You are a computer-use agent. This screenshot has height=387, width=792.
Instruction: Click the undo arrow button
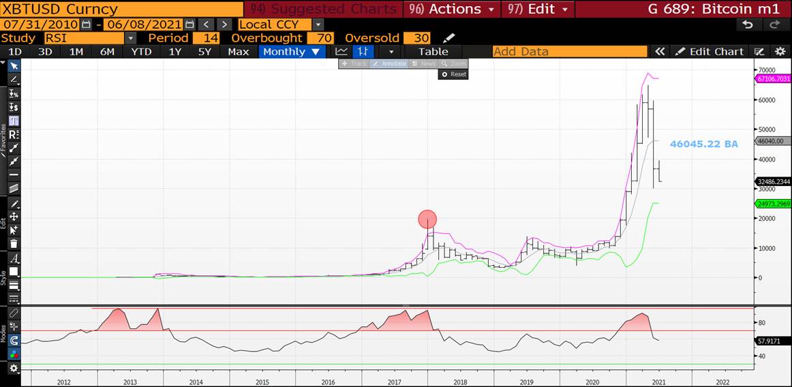pyautogui.click(x=748, y=25)
